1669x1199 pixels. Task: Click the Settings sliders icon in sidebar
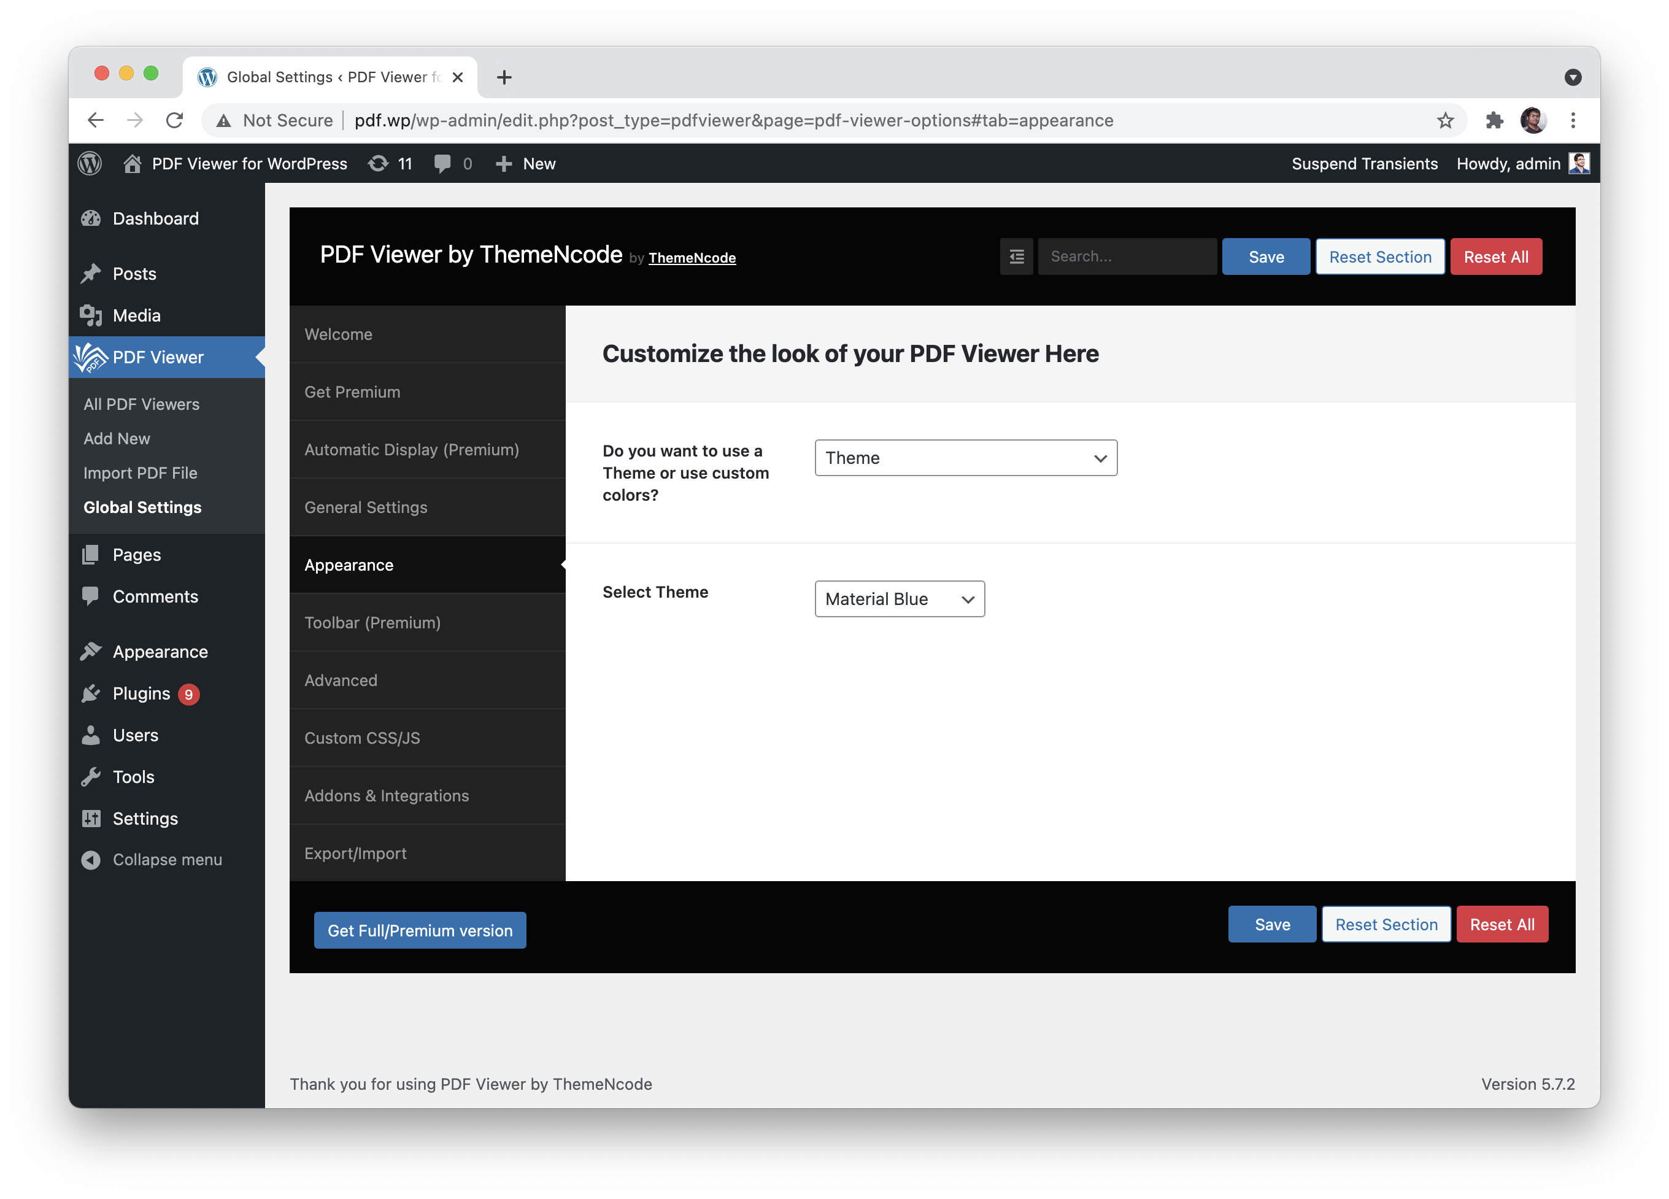pyautogui.click(x=91, y=819)
